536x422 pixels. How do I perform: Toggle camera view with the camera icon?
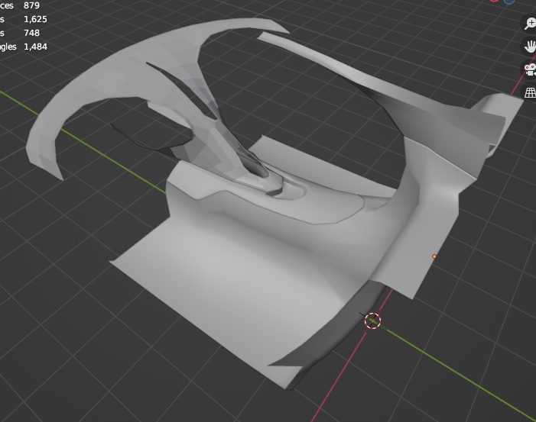530,69
